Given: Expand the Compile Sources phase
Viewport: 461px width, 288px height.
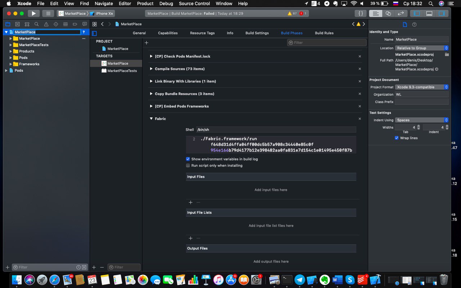Looking at the screenshot, I should [151, 69].
